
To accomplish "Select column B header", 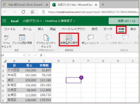I will tap(29, 61).
